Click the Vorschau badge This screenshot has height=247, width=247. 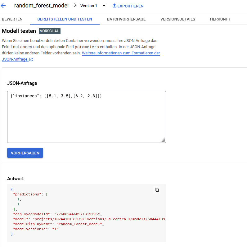pyautogui.click(x=50, y=31)
